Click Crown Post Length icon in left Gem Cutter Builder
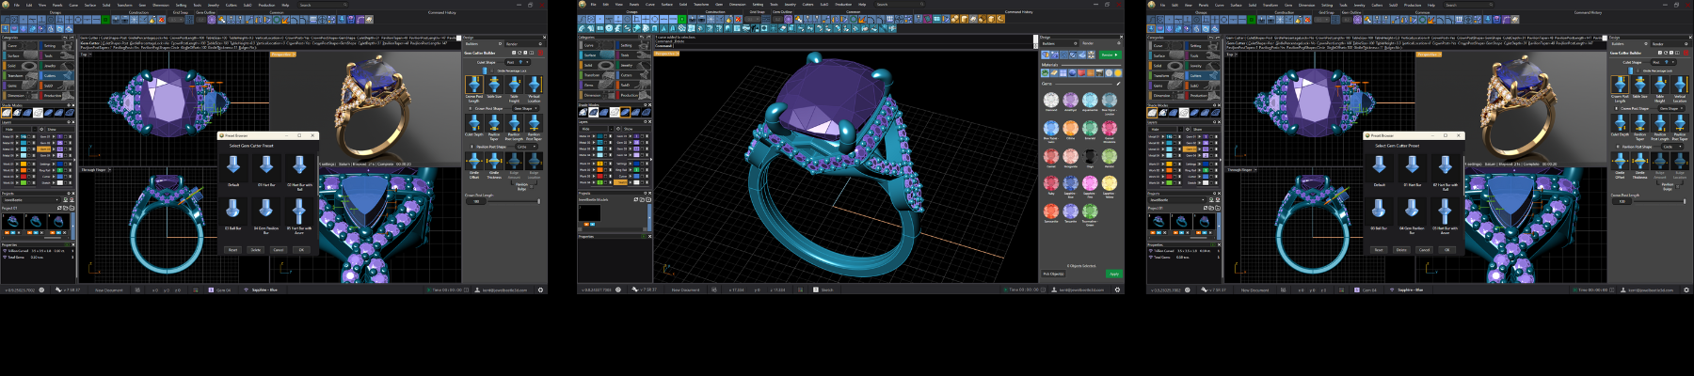The height and width of the screenshot is (376, 1694). 474,85
